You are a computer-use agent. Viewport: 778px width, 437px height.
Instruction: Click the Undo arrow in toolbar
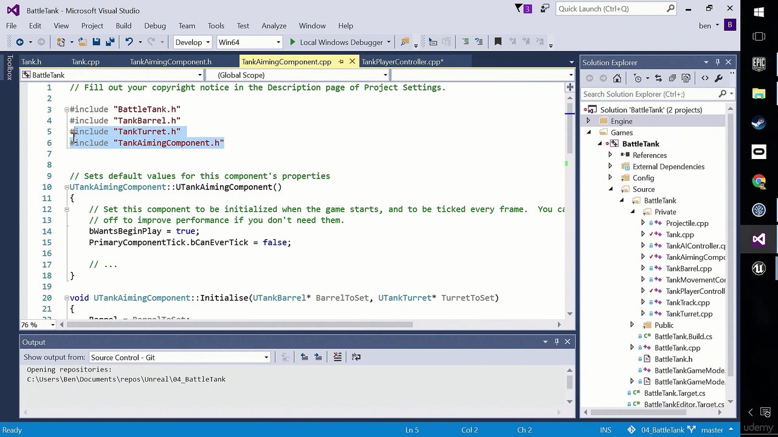tap(129, 42)
